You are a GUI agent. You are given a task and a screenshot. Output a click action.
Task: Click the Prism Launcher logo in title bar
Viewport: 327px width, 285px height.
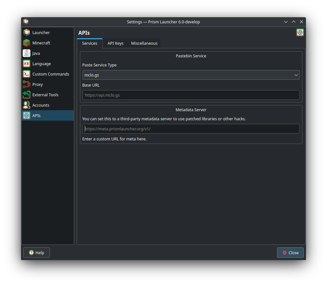tap(26, 22)
